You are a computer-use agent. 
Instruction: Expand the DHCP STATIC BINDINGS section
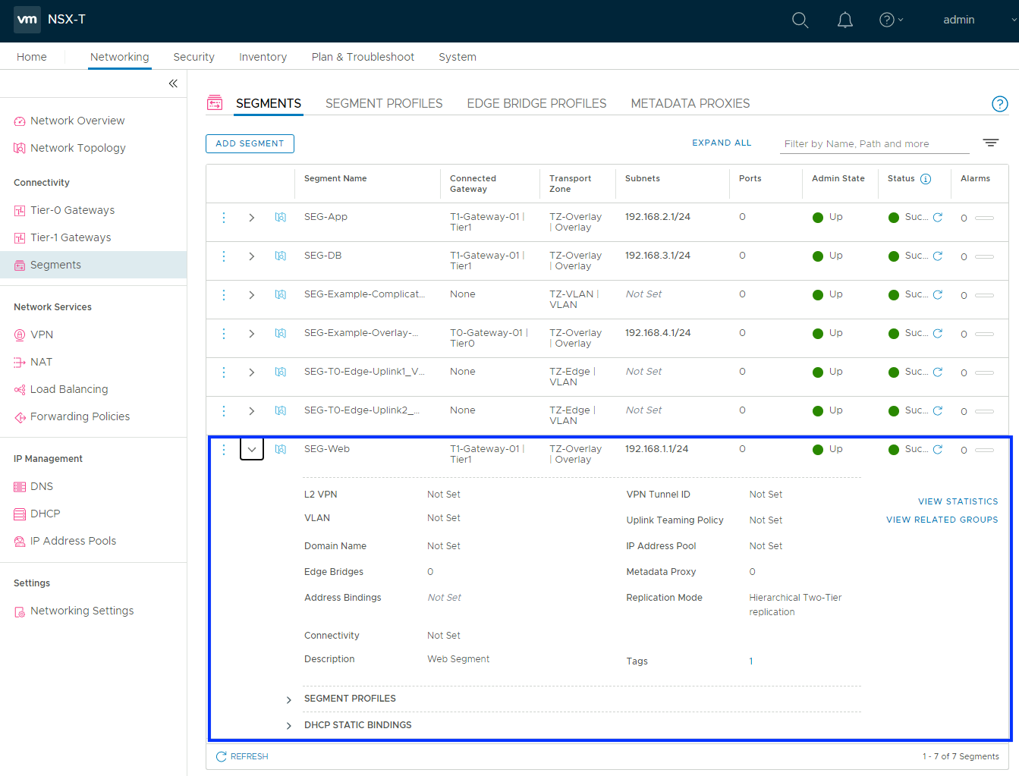(289, 726)
